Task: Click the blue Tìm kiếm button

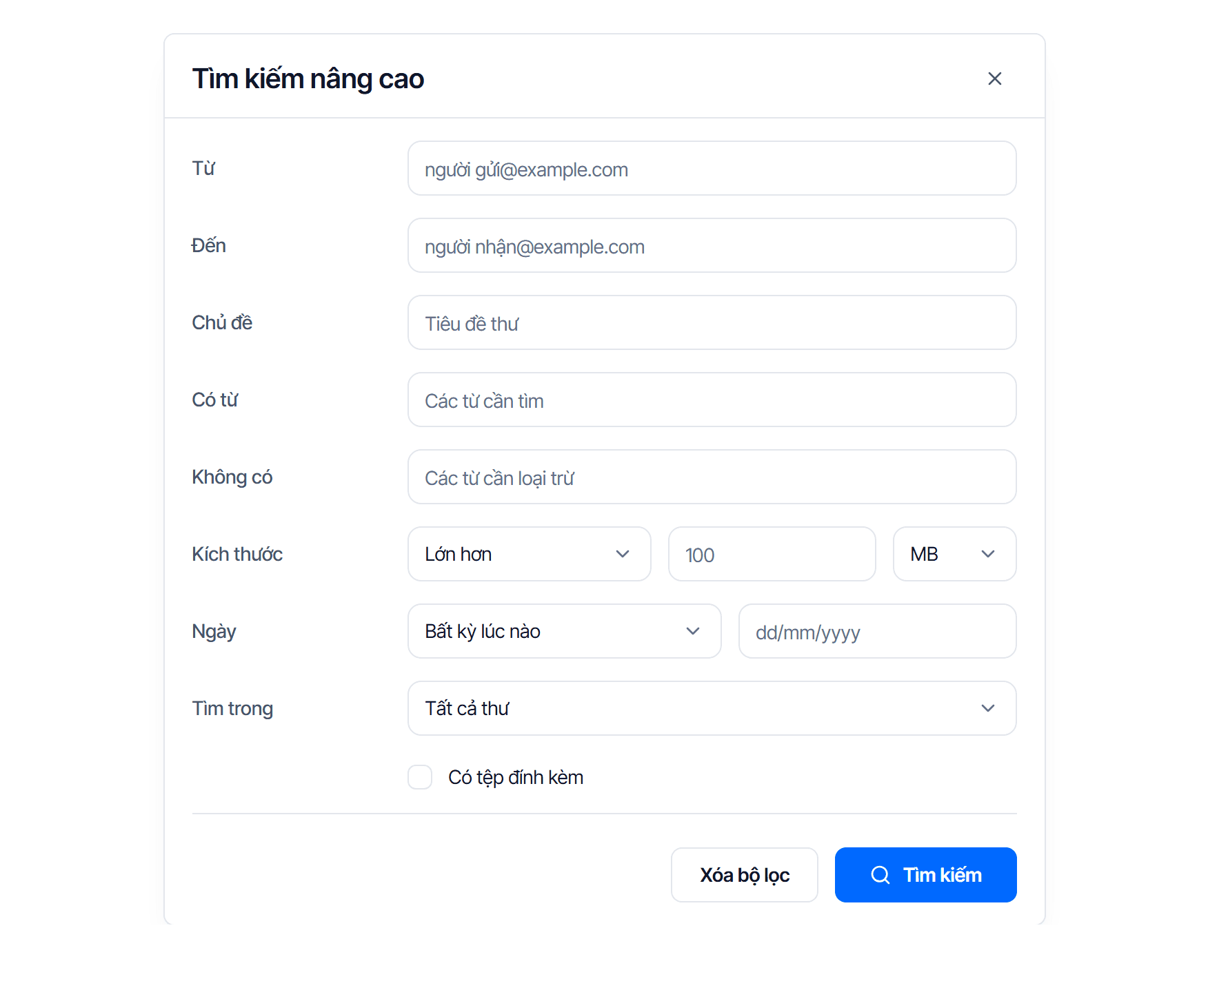Action: 926,875
